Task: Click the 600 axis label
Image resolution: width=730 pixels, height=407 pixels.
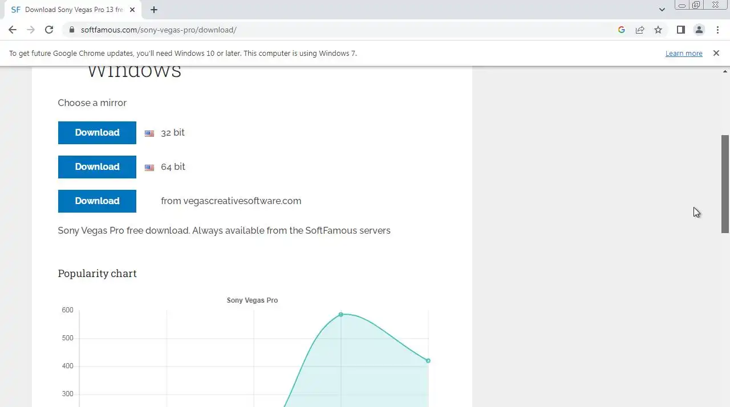Action: tap(67, 310)
